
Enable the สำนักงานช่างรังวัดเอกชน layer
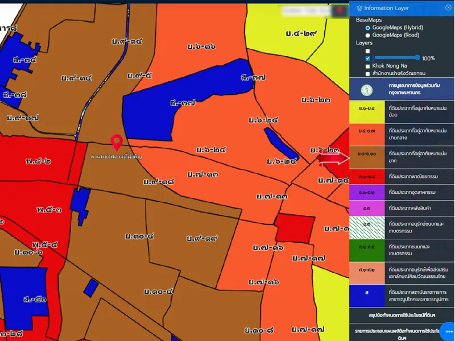tap(368, 74)
